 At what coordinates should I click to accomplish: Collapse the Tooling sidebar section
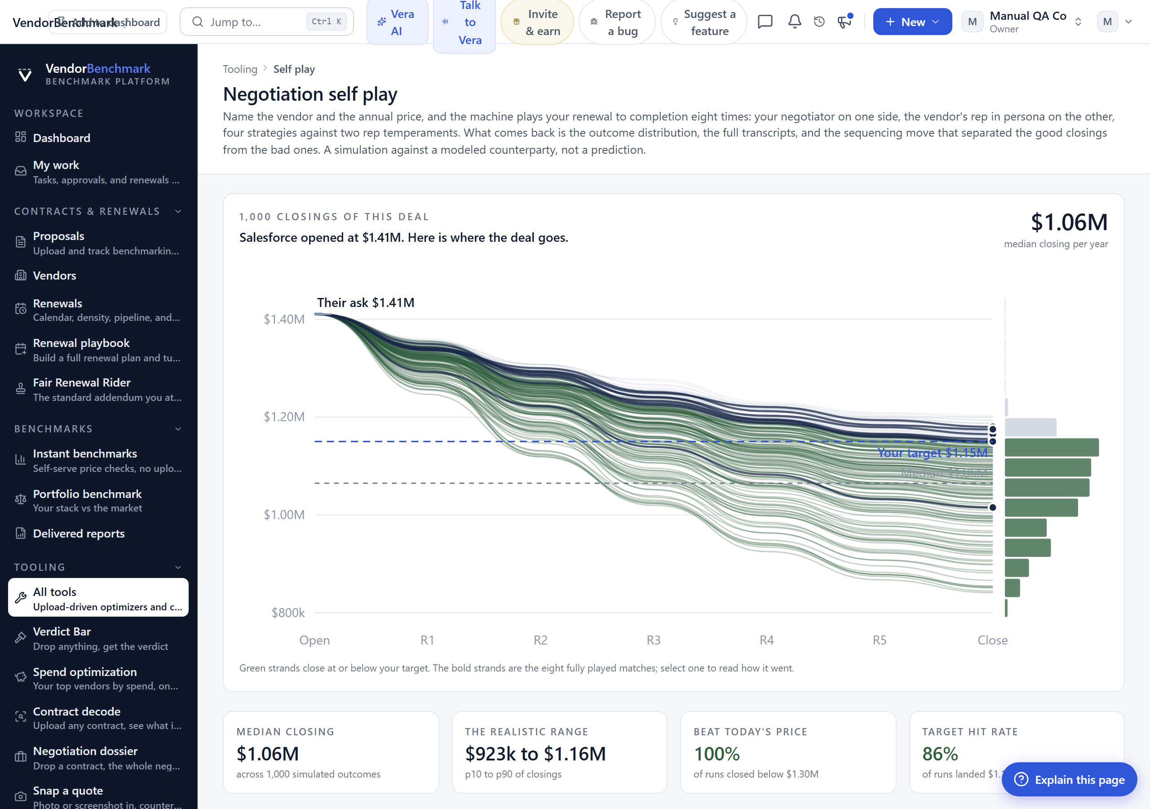click(x=178, y=567)
